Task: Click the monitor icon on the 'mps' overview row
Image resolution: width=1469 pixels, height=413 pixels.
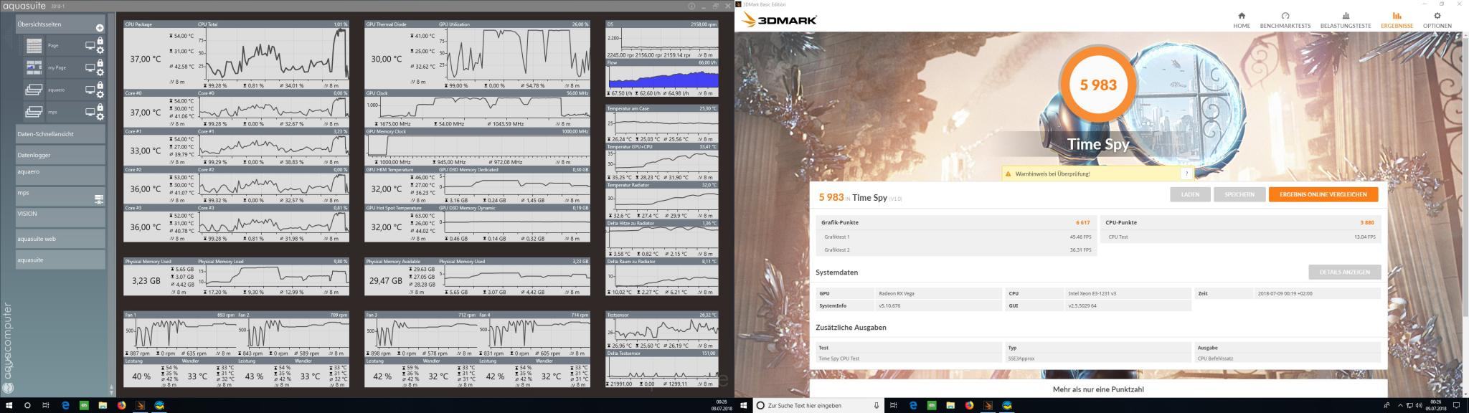Action: click(90, 112)
